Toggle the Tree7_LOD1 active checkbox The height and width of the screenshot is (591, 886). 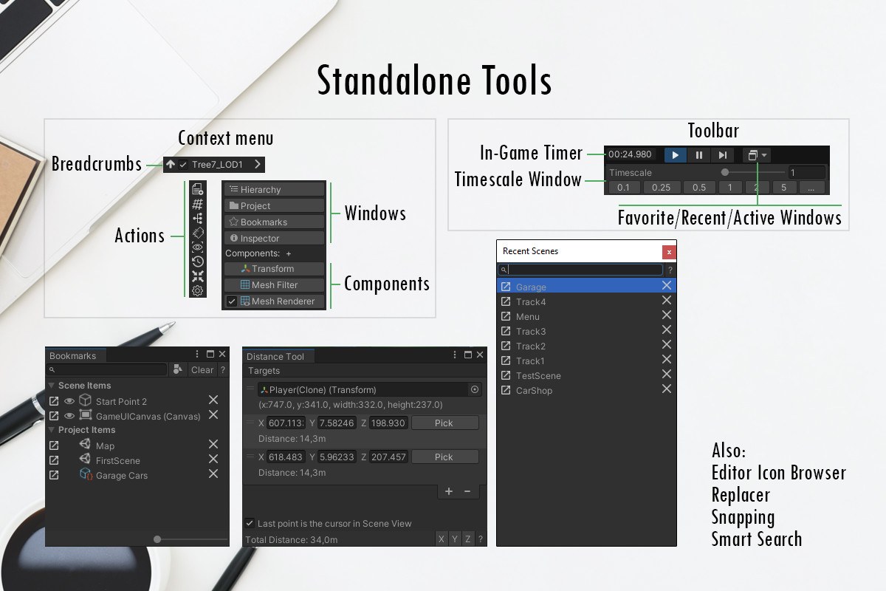point(183,165)
